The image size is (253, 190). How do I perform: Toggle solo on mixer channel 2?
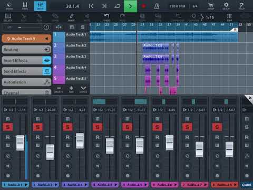click(38, 127)
